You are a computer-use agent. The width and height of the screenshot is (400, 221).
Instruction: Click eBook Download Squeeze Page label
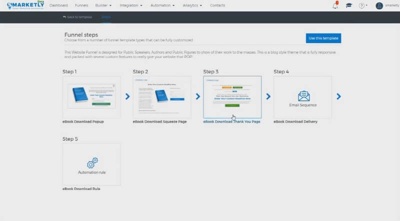click(159, 121)
